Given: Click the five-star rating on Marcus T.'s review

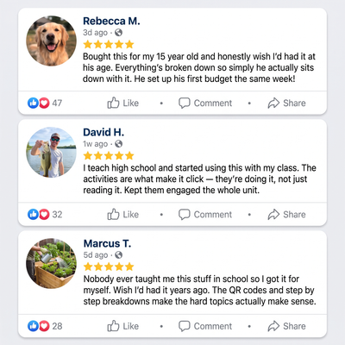Looking at the screenshot, I should [109, 267].
